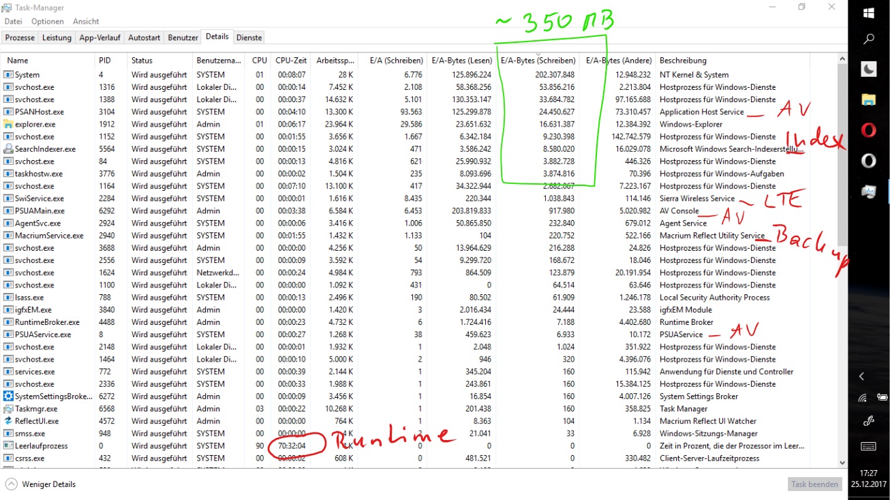Click the 'Runtime Broker' description cell
The width and height of the screenshot is (890, 500).
tap(686, 322)
